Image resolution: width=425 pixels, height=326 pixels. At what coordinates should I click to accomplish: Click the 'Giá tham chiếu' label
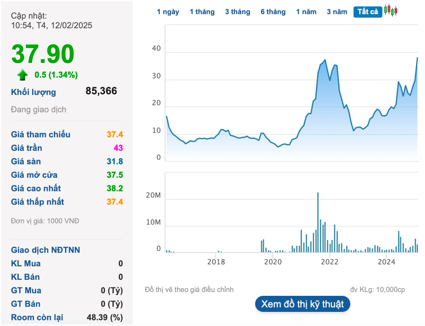pyautogui.click(x=41, y=134)
